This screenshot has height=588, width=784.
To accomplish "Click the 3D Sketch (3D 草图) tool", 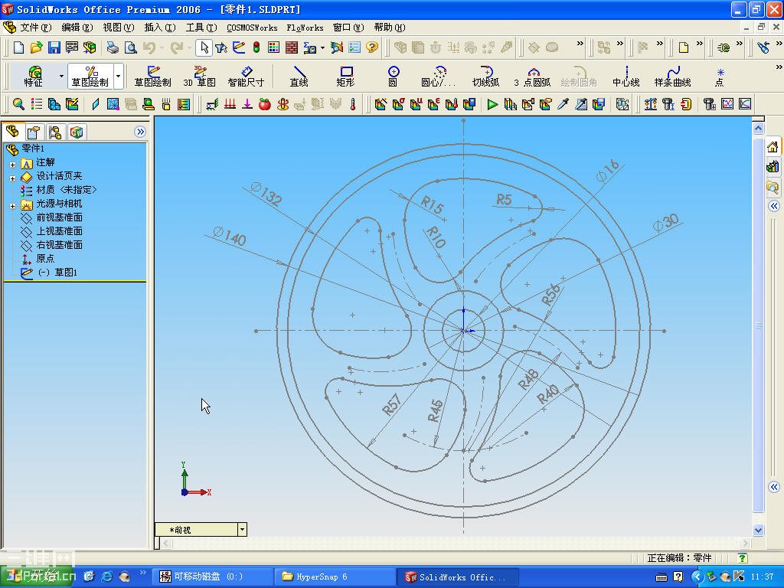I will pyautogui.click(x=200, y=76).
